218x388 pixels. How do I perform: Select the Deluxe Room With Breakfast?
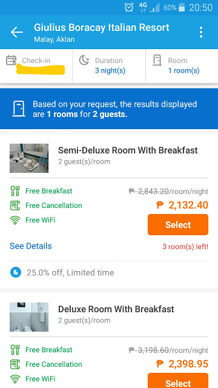pyautogui.click(x=178, y=381)
